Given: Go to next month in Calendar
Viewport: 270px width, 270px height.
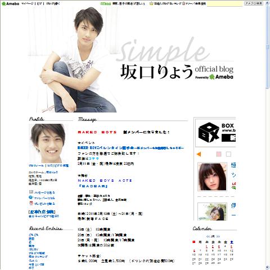Looking at the screenshot, I should pyautogui.click(x=218, y=236).
